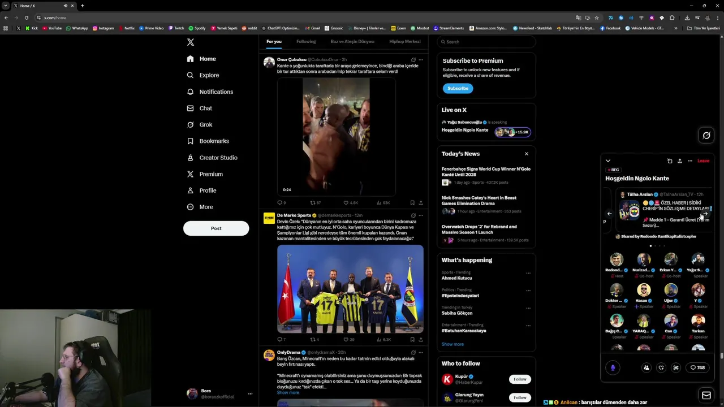Open Nick Smashes Catey's Heart news
This screenshot has height=407, width=724.
tap(486, 205)
